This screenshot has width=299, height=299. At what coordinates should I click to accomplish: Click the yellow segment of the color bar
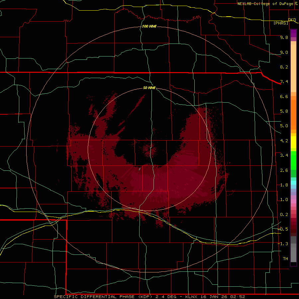tap(293, 142)
